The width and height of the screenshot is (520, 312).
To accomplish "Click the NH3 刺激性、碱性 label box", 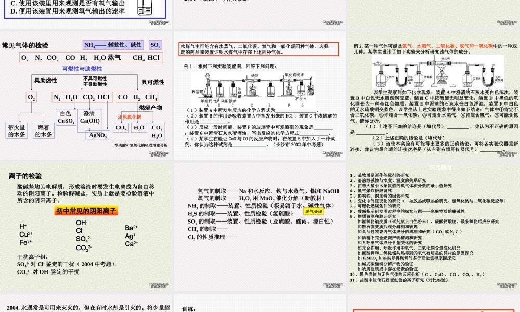I will coord(113,45).
